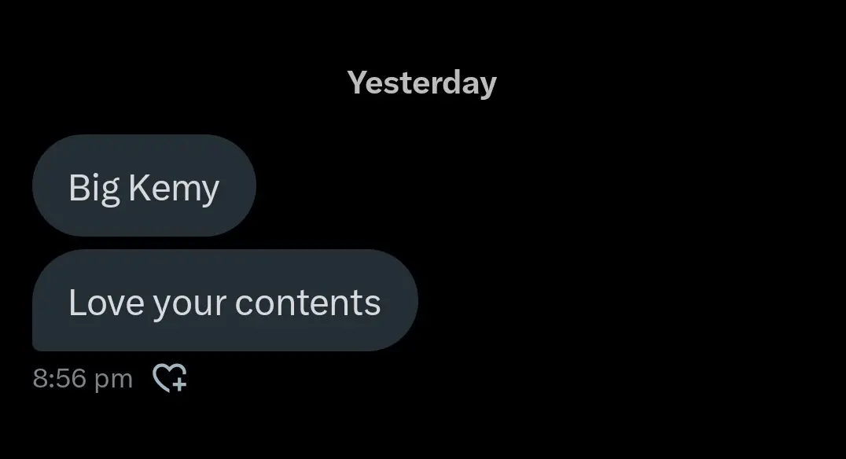
Task: Select the 'Big Kemy' message bubble
Action: tap(144, 185)
